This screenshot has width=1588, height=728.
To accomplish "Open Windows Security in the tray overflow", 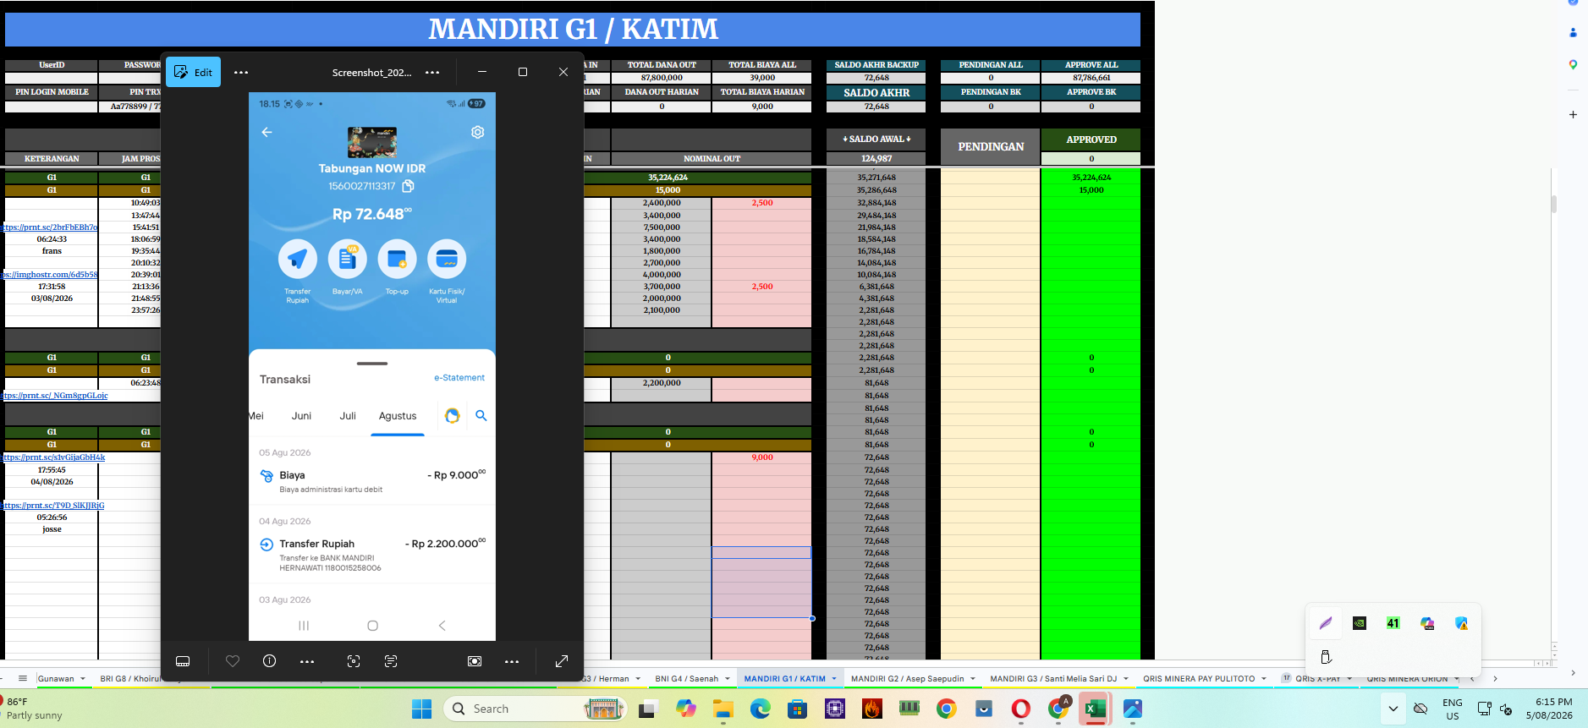I will coord(1461,623).
